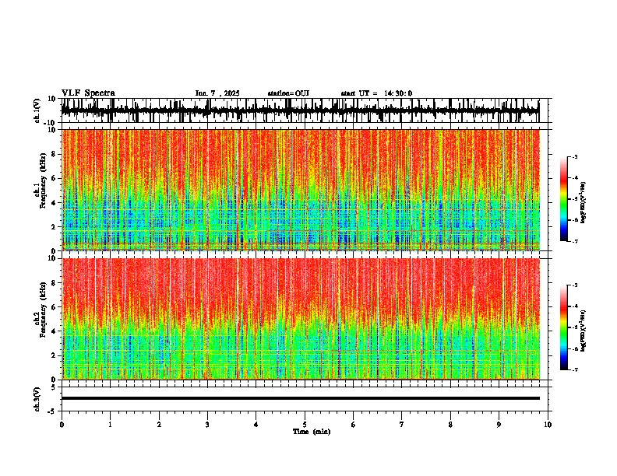Click the "2" kHz tick on ch.2 frequency axis

pyautogui.click(x=55, y=355)
